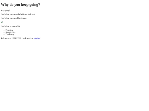Image resolution: width=149 pixels, height=111 pixels.
Task: Click the 'Here's how to make a list:' text
Action: coord(10,26)
